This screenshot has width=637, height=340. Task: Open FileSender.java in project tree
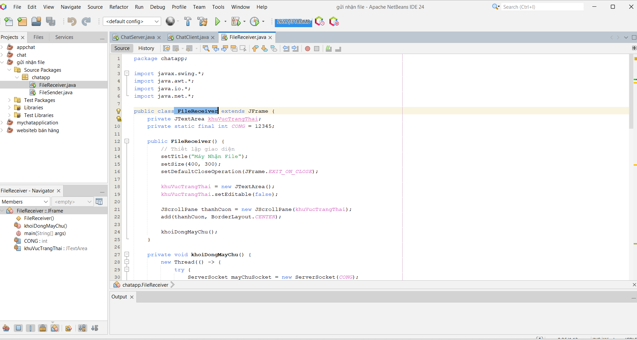coord(55,93)
